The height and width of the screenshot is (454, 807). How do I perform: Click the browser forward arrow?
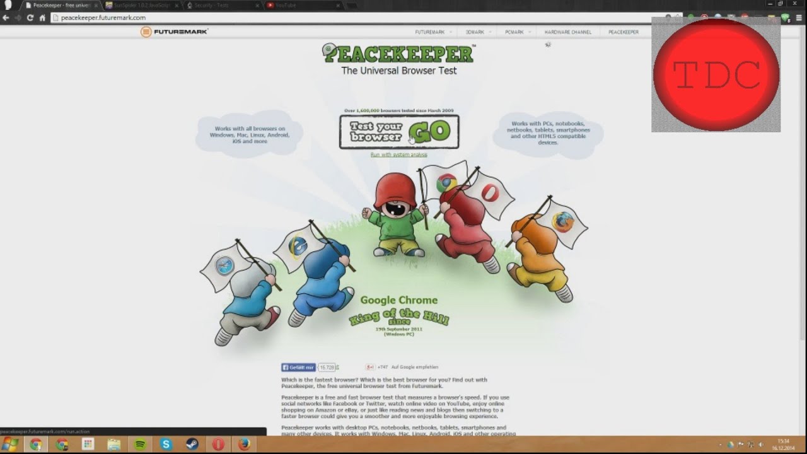(18, 18)
